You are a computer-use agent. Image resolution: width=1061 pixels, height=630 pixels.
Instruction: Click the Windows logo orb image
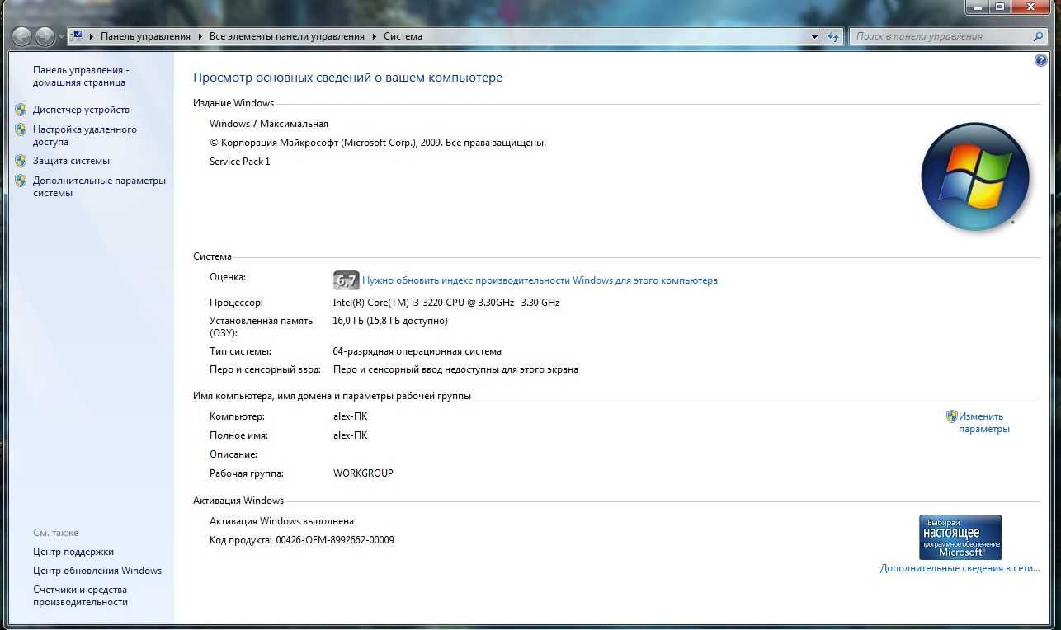click(975, 176)
